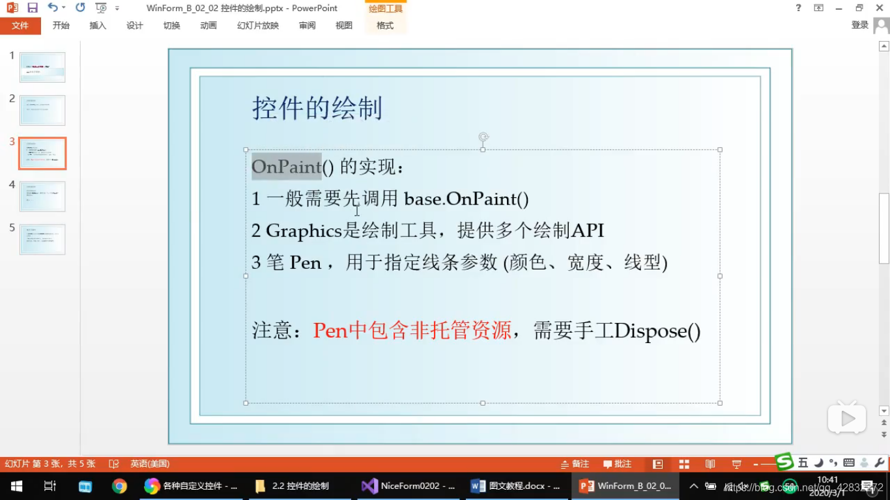The image size is (890, 500).
Task: Click highlighted OnPaint word in text box
Action: pos(287,167)
